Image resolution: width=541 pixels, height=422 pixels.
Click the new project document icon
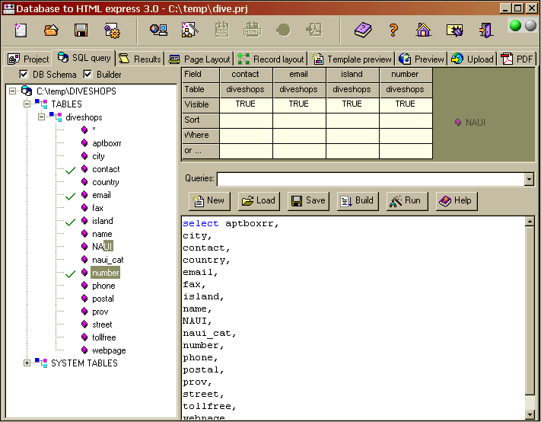pyautogui.click(x=21, y=30)
